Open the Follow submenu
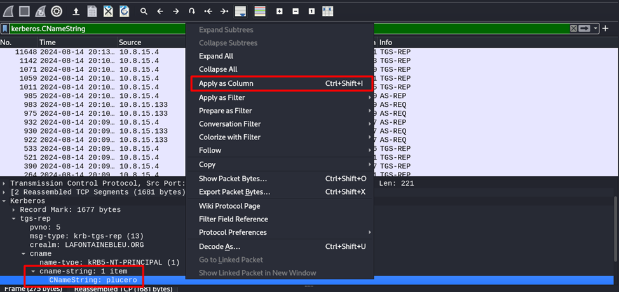This screenshot has width=619, height=292. tap(280, 150)
